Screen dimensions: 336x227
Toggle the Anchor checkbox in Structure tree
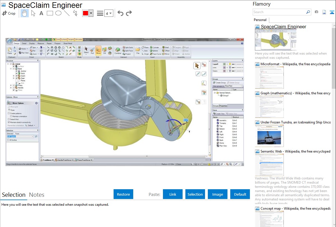coord(16,71)
